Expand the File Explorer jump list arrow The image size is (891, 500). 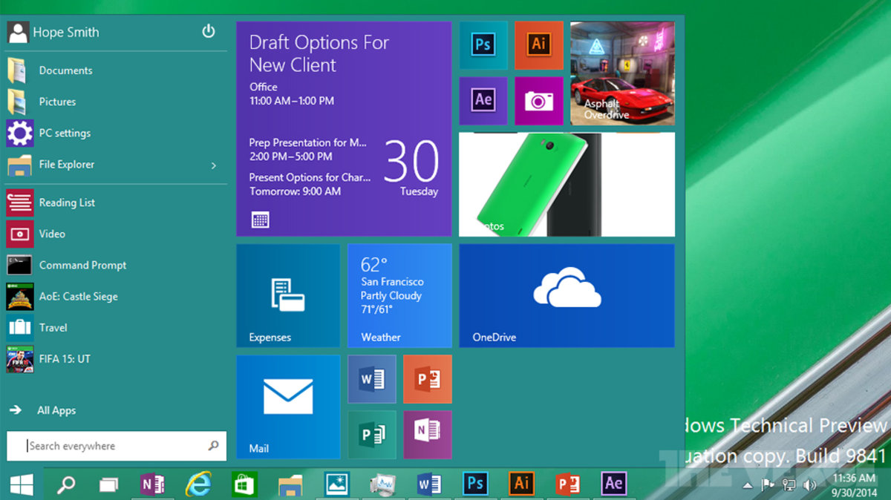214,165
